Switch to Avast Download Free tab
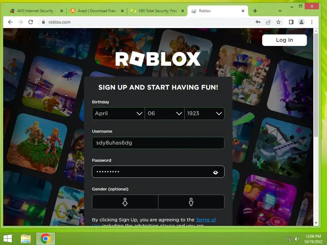This screenshot has width=327, height=245. [96, 11]
